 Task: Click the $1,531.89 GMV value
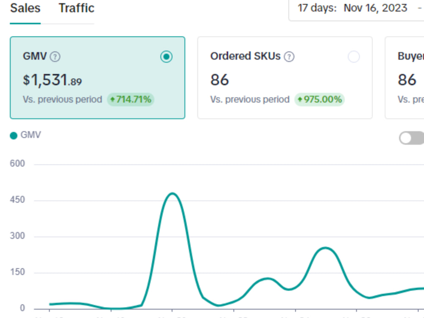(52, 80)
